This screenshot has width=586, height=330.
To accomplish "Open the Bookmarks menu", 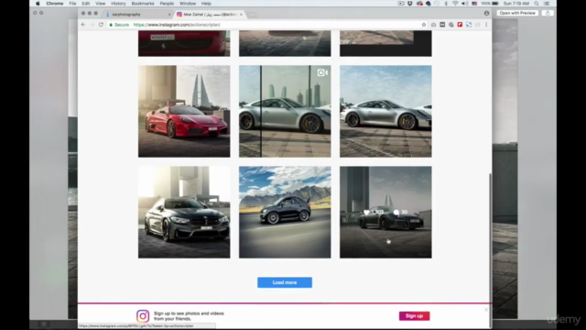I will point(143,4).
